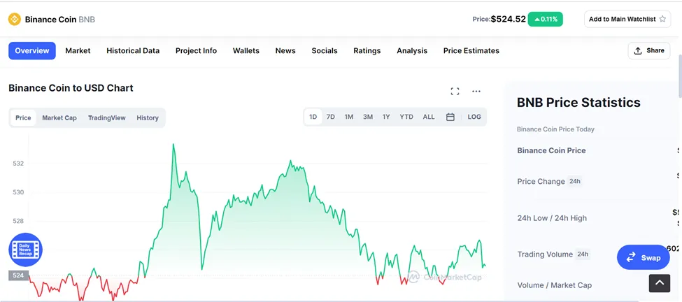
Task: Click the 532 axis label on chart
Action: 18,164
